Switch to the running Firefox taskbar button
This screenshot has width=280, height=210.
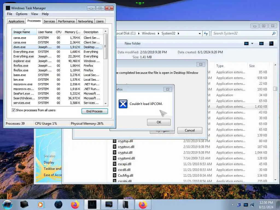(143, 205)
